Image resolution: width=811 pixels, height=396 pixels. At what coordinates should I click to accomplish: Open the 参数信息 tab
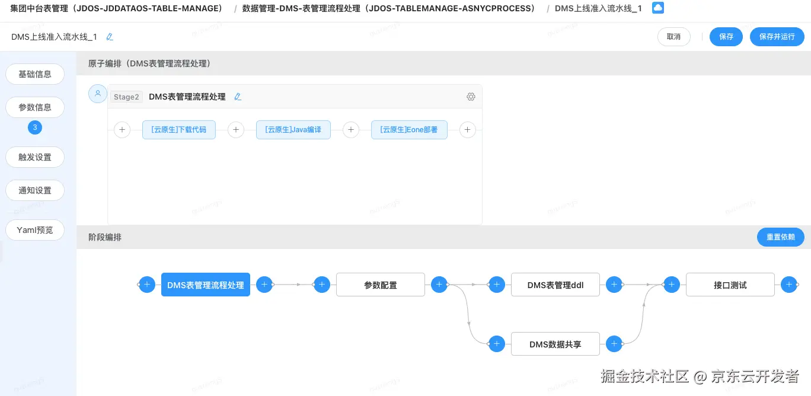pos(35,107)
